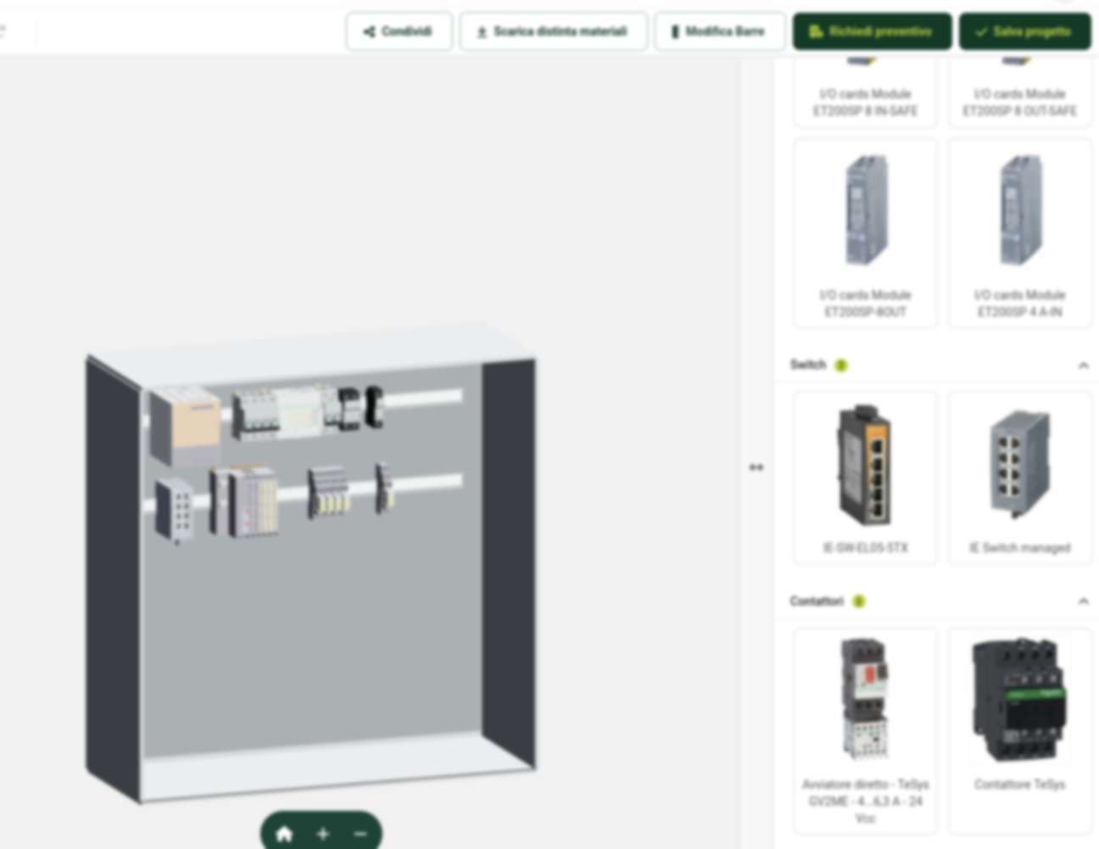Click the panel resize double-arrow handle

point(756,466)
